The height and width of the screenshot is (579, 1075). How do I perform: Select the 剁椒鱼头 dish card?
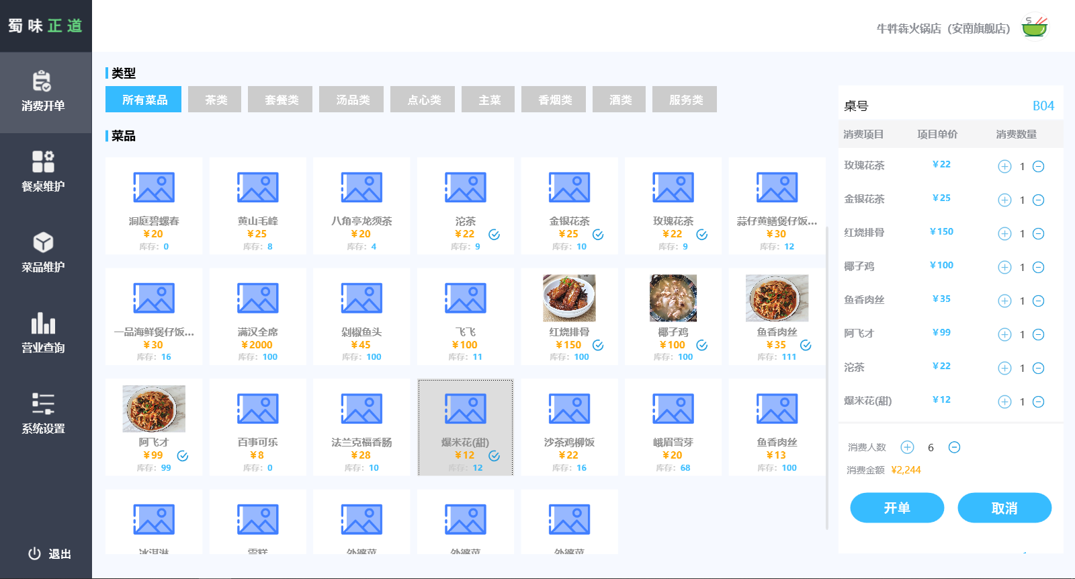coord(361,316)
